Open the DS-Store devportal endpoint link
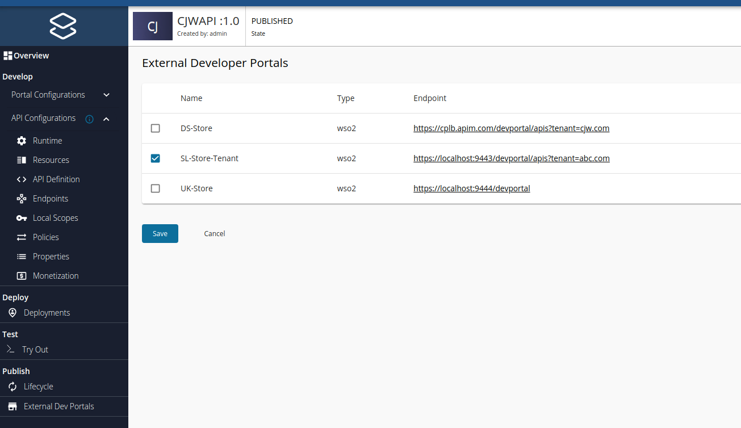The image size is (741, 428). click(x=511, y=128)
